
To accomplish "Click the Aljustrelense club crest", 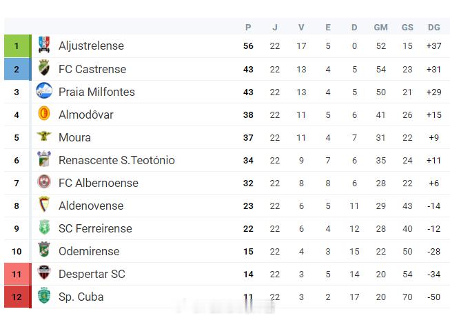I will click(x=44, y=45).
